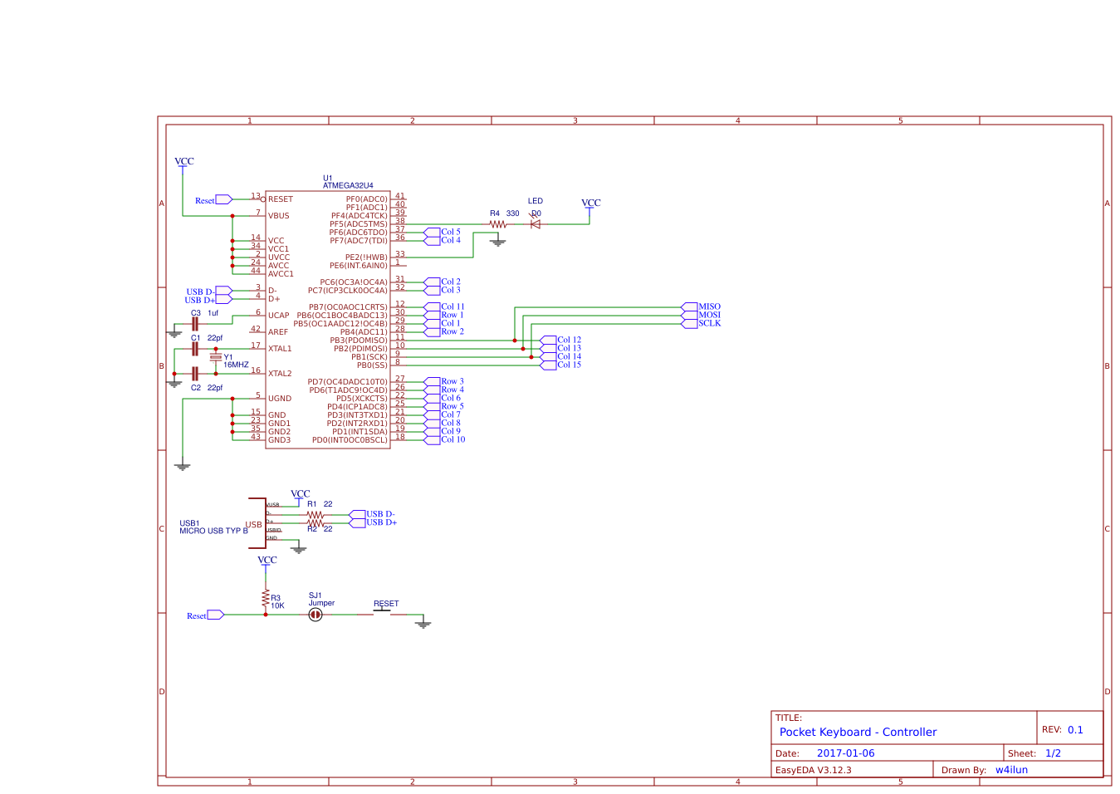
Task: Select the C2 22pf capacitor symbol
Action: (x=195, y=374)
